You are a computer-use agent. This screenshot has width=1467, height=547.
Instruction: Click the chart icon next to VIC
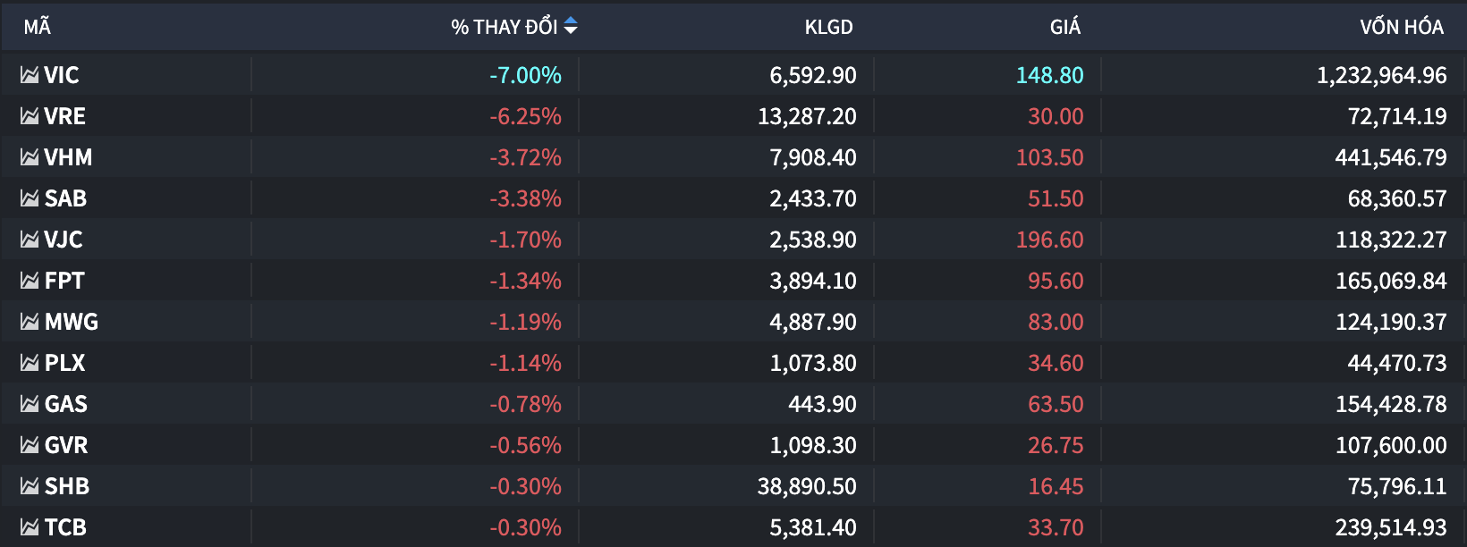tap(30, 75)
